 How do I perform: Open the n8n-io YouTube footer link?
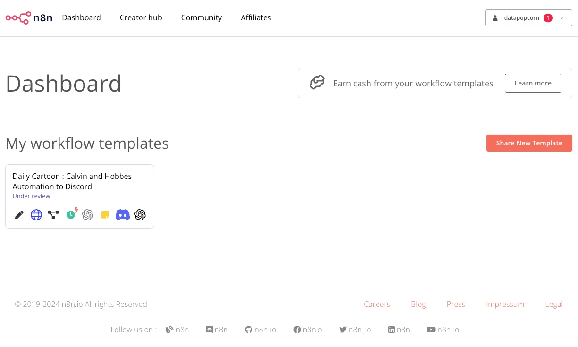[x=443, y=330]
